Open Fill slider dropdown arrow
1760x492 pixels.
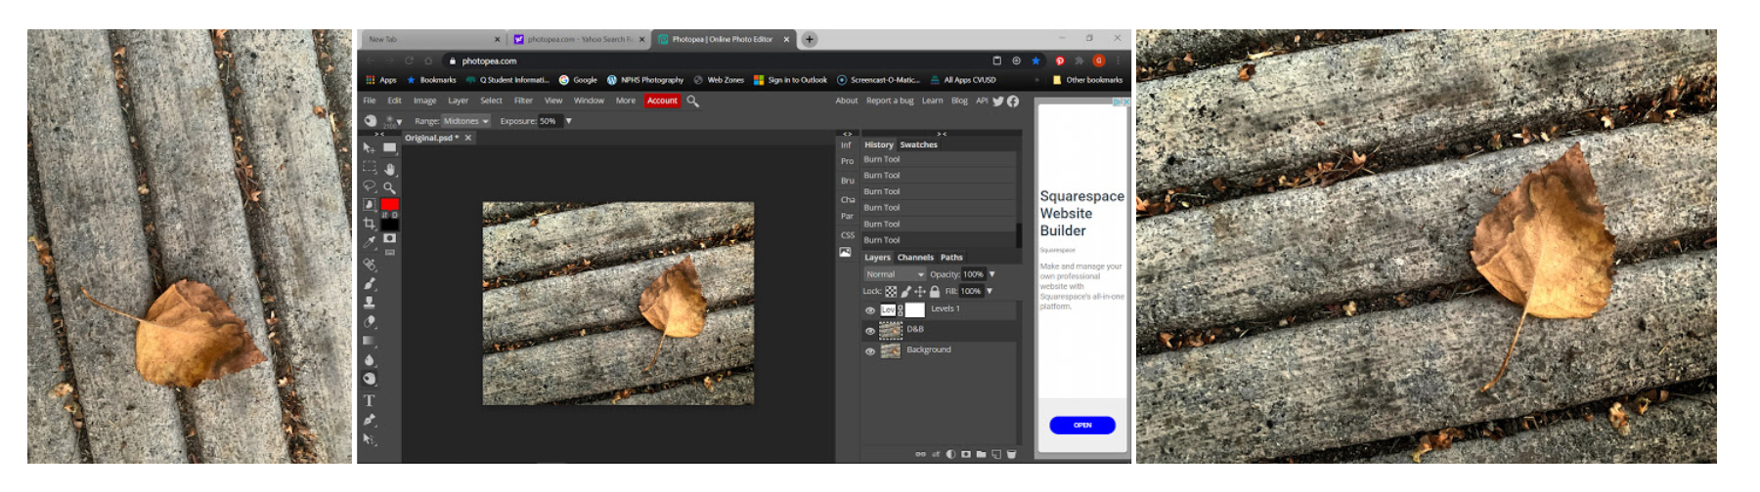pos(989,291)
